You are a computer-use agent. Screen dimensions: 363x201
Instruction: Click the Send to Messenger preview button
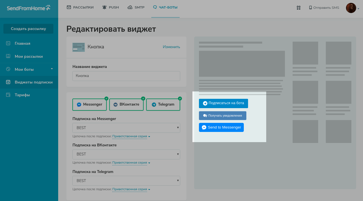tap(221, 127)
